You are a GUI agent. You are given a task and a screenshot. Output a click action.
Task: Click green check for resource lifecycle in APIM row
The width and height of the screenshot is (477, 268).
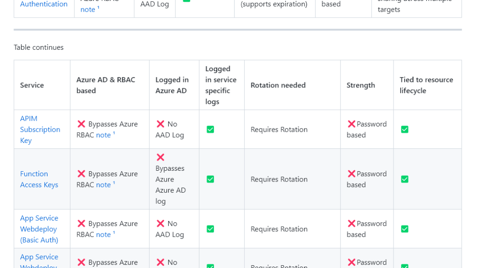[x=405, y=129]
